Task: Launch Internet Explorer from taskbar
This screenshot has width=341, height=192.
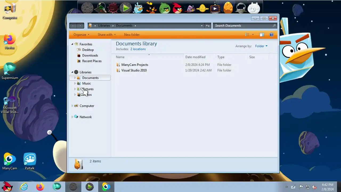Action: point(24,187)
